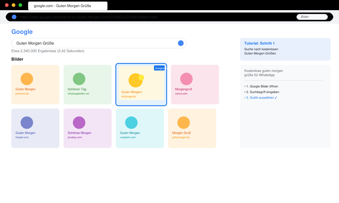The width and height of the screenshot is (339, 203).
Task: Click the blue search button in the search box
Action: (x=181, y=43)
